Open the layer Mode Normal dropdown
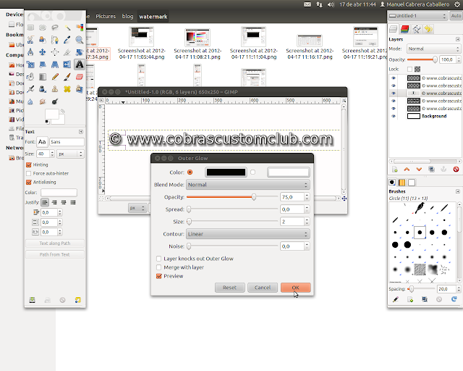Viewport: 463px width, 371px height. (x=433, y=49)
